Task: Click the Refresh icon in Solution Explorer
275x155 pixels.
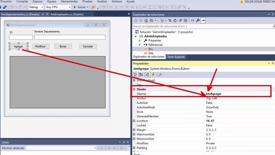Action: 175,20
